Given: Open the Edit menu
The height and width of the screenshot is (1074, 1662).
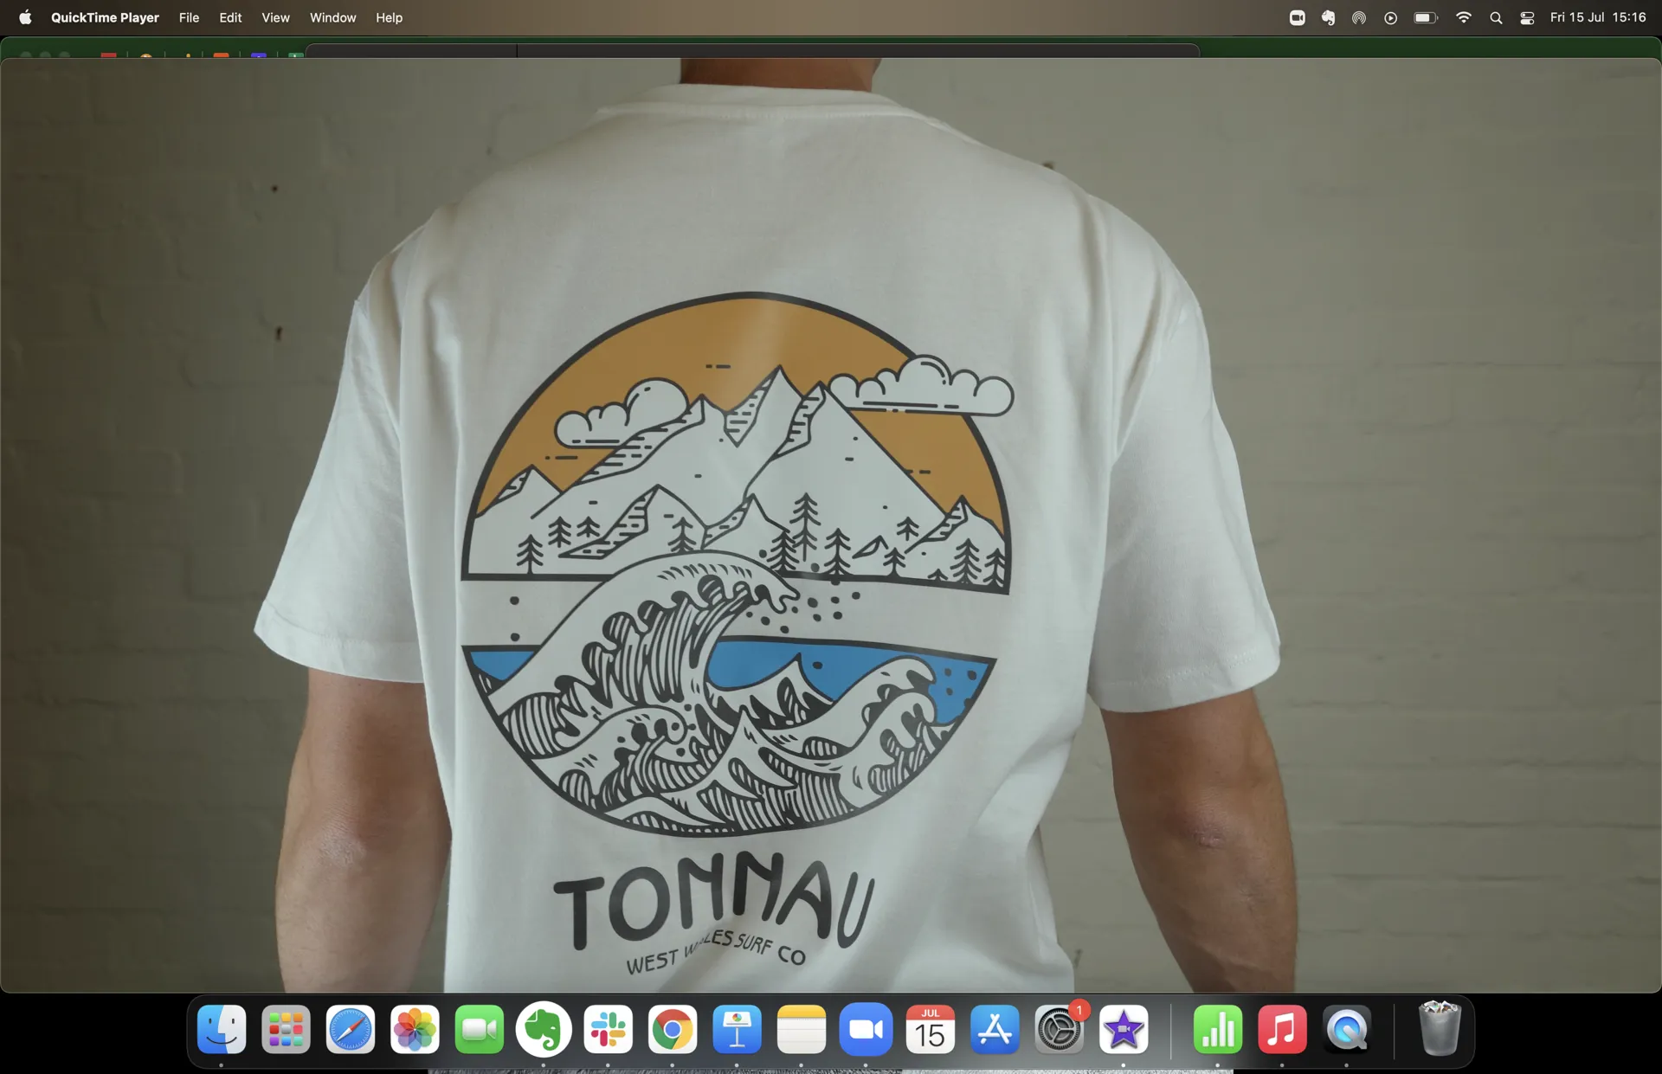Looking at the screenshot, I should click(230, 17).
